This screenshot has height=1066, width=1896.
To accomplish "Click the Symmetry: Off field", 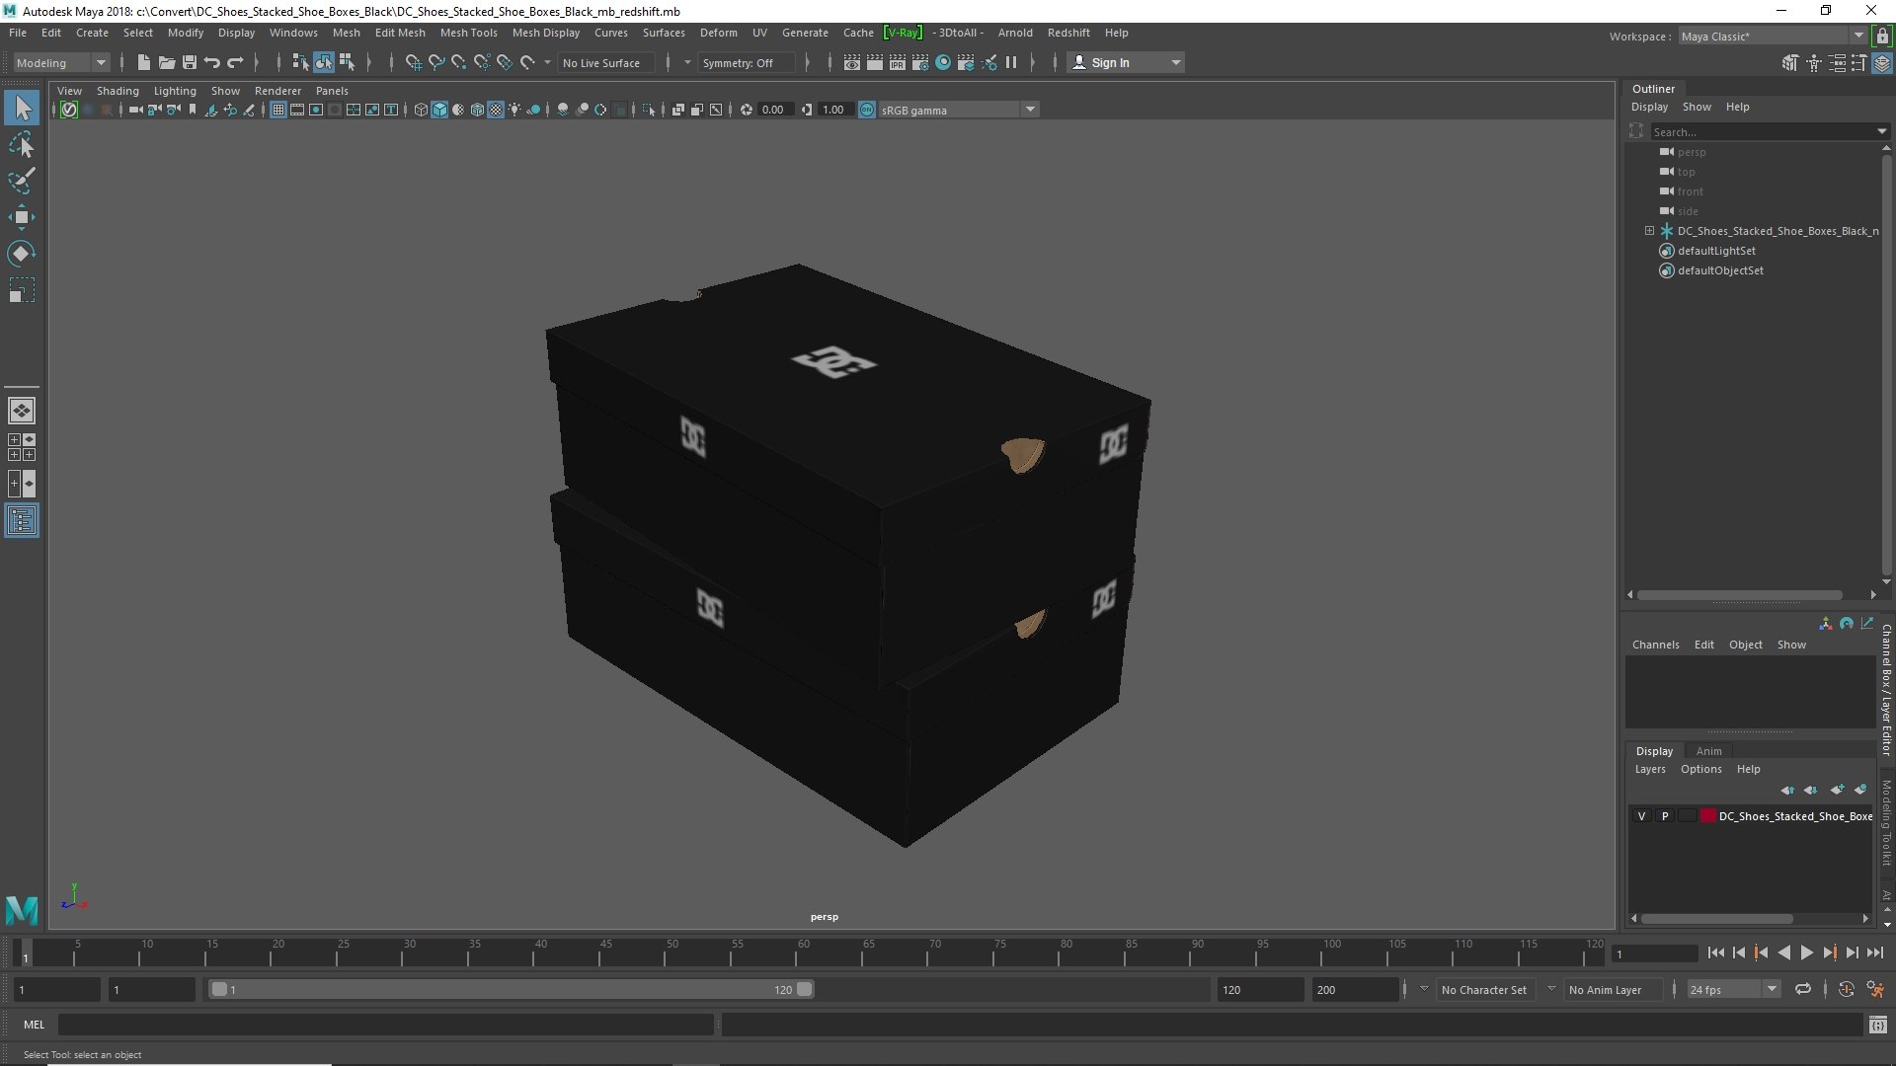I will point(746,62).
